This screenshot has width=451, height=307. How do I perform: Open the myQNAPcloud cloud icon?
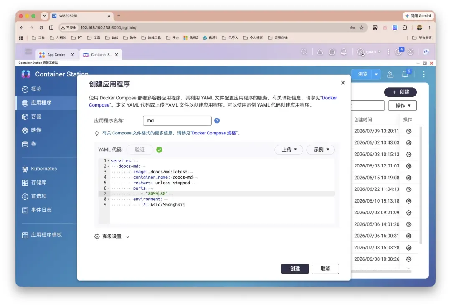(426, 52)
